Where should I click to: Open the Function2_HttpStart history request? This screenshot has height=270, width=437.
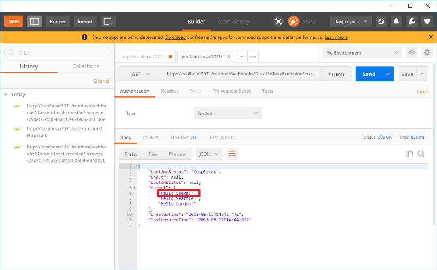point(66,132)
